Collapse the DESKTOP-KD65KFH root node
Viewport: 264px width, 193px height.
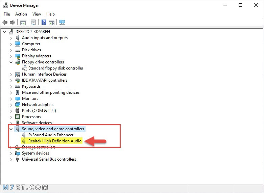(4, 32)
